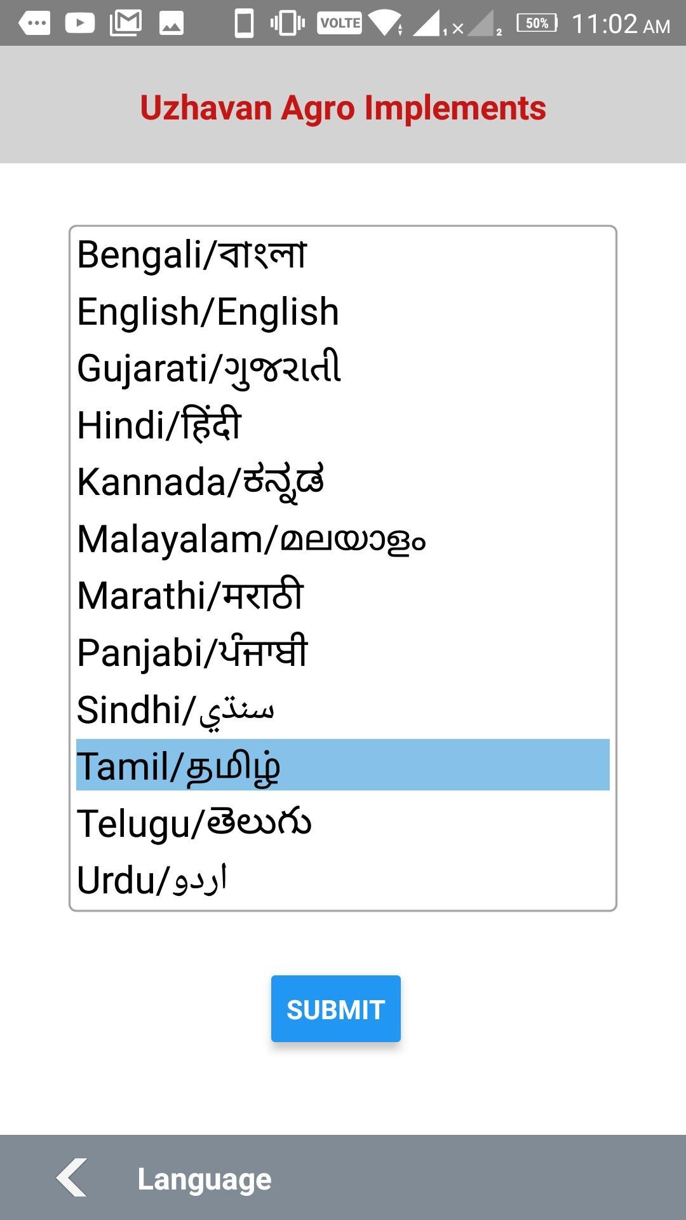686x1220 pixels.
Task: Open the YouTube notification icon
Action: 80,24
